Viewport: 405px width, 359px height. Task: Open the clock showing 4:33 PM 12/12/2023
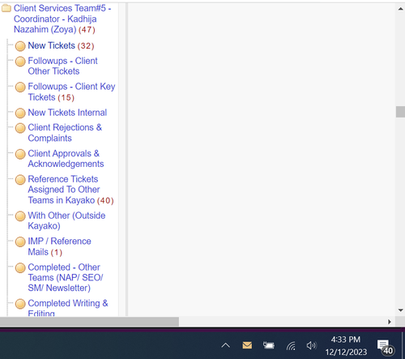click(346, 345)
